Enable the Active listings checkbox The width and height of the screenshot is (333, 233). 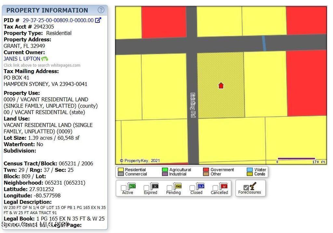(124, 188)
